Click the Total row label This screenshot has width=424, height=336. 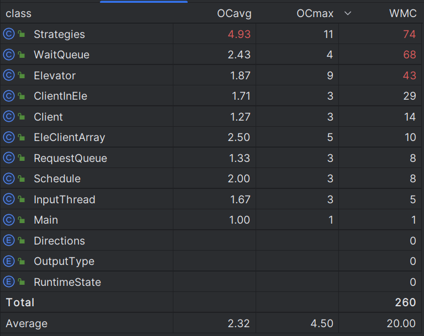click(20, 302)
